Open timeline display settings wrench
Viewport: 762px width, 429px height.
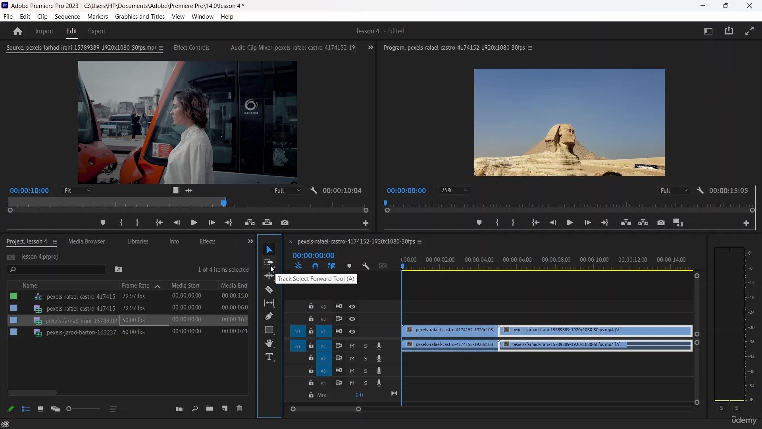coord(366,266)
